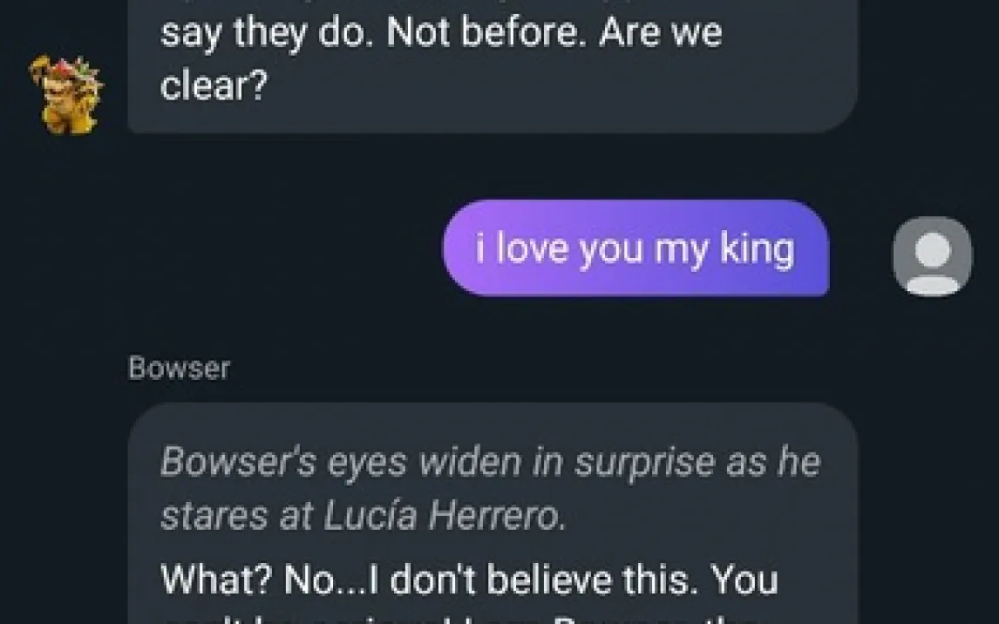Click the word "You" ending the reply line
This screenshot has width=999, height=624.
click(x=744, y=580)
